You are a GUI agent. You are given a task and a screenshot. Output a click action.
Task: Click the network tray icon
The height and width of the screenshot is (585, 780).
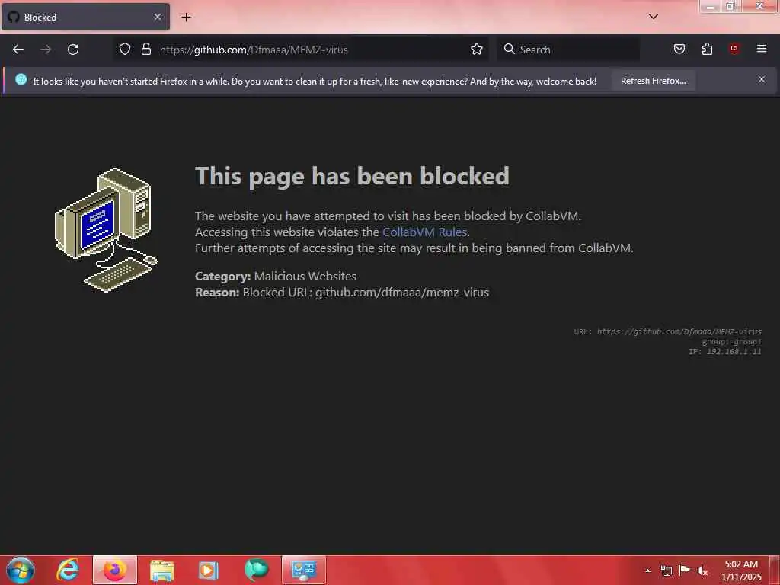tap(666, 571)
